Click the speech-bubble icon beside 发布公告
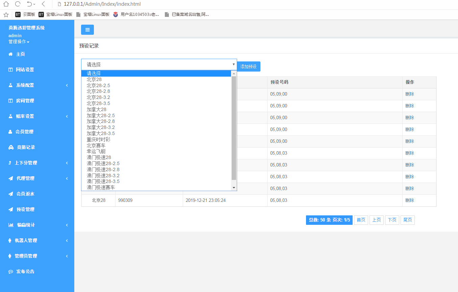Image resolution: width=458 pixels, height=292 pixels. pos(10,271)
